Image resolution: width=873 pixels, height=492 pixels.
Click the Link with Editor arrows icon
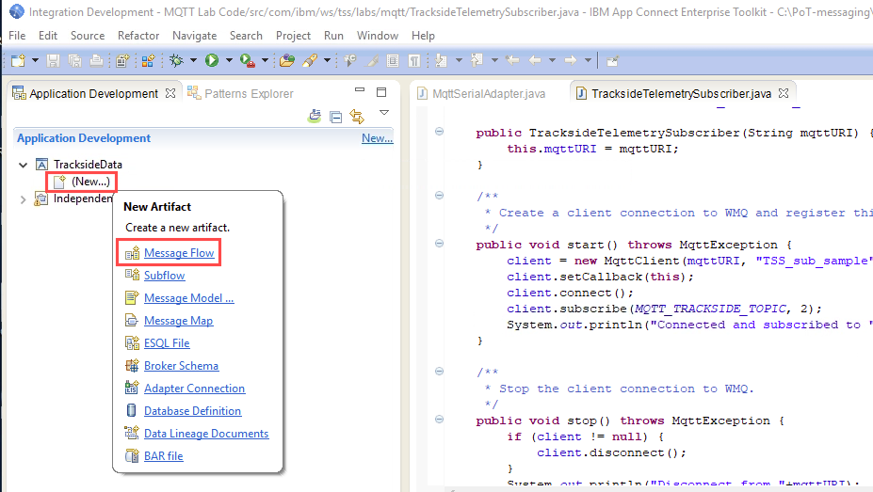click(x=357, y=117)
